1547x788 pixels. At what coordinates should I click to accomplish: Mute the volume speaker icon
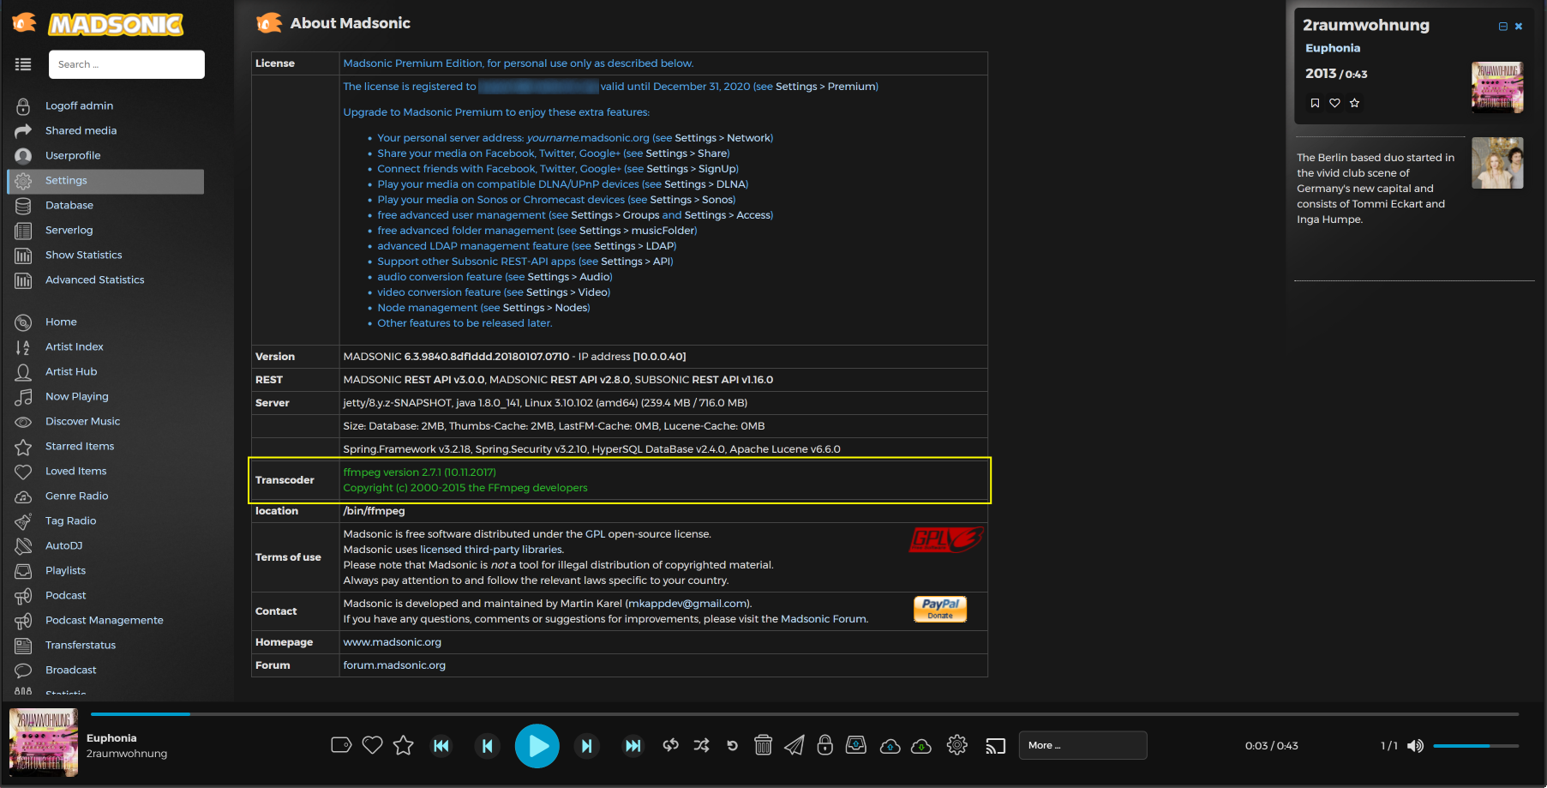point(1415,746)
